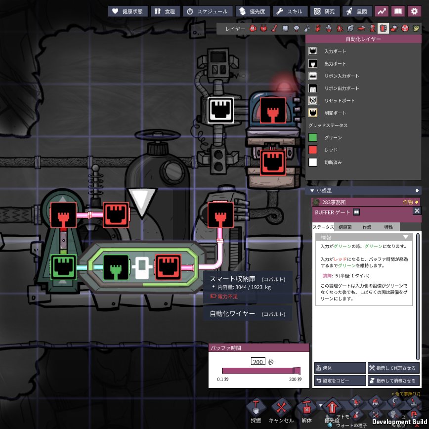429x429 pixels.
Task: Toggle the Conveyor shipping overlay
Action: (x=394, y=28)
